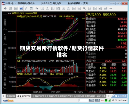
Task: Focus the status bar code input box
Action: (83, 100)
